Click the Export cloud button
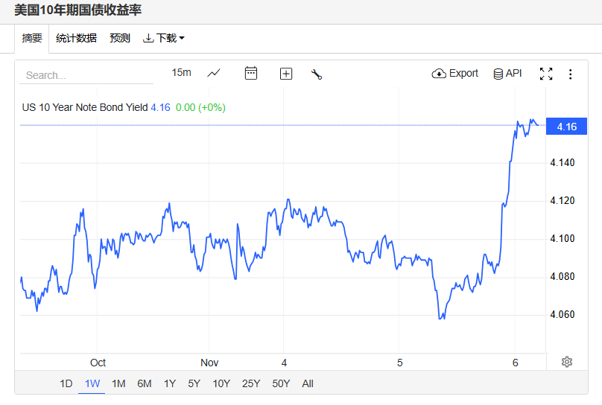This screenshot has width=602, height=405. pyautogui.click(x=455, y=73)
